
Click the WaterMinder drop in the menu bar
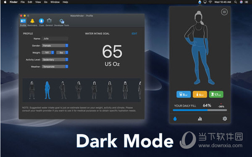199,2
